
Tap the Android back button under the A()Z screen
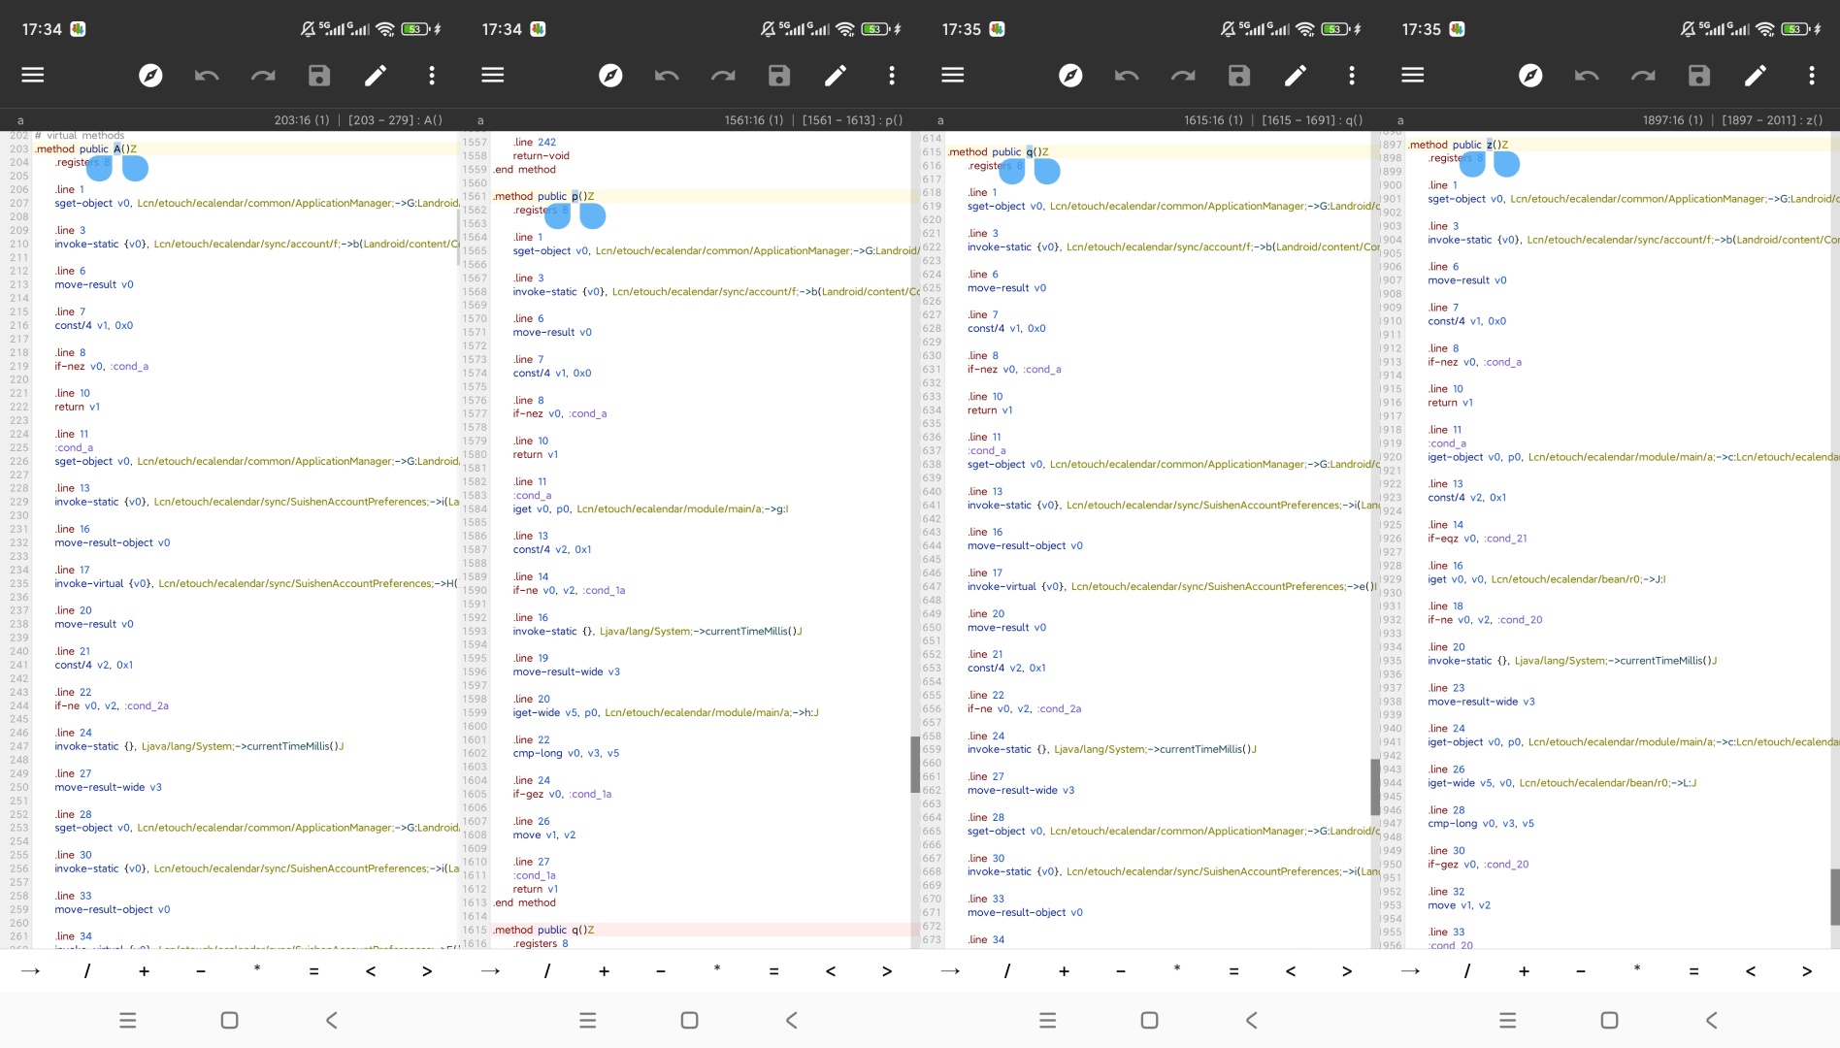(332, 1020)
